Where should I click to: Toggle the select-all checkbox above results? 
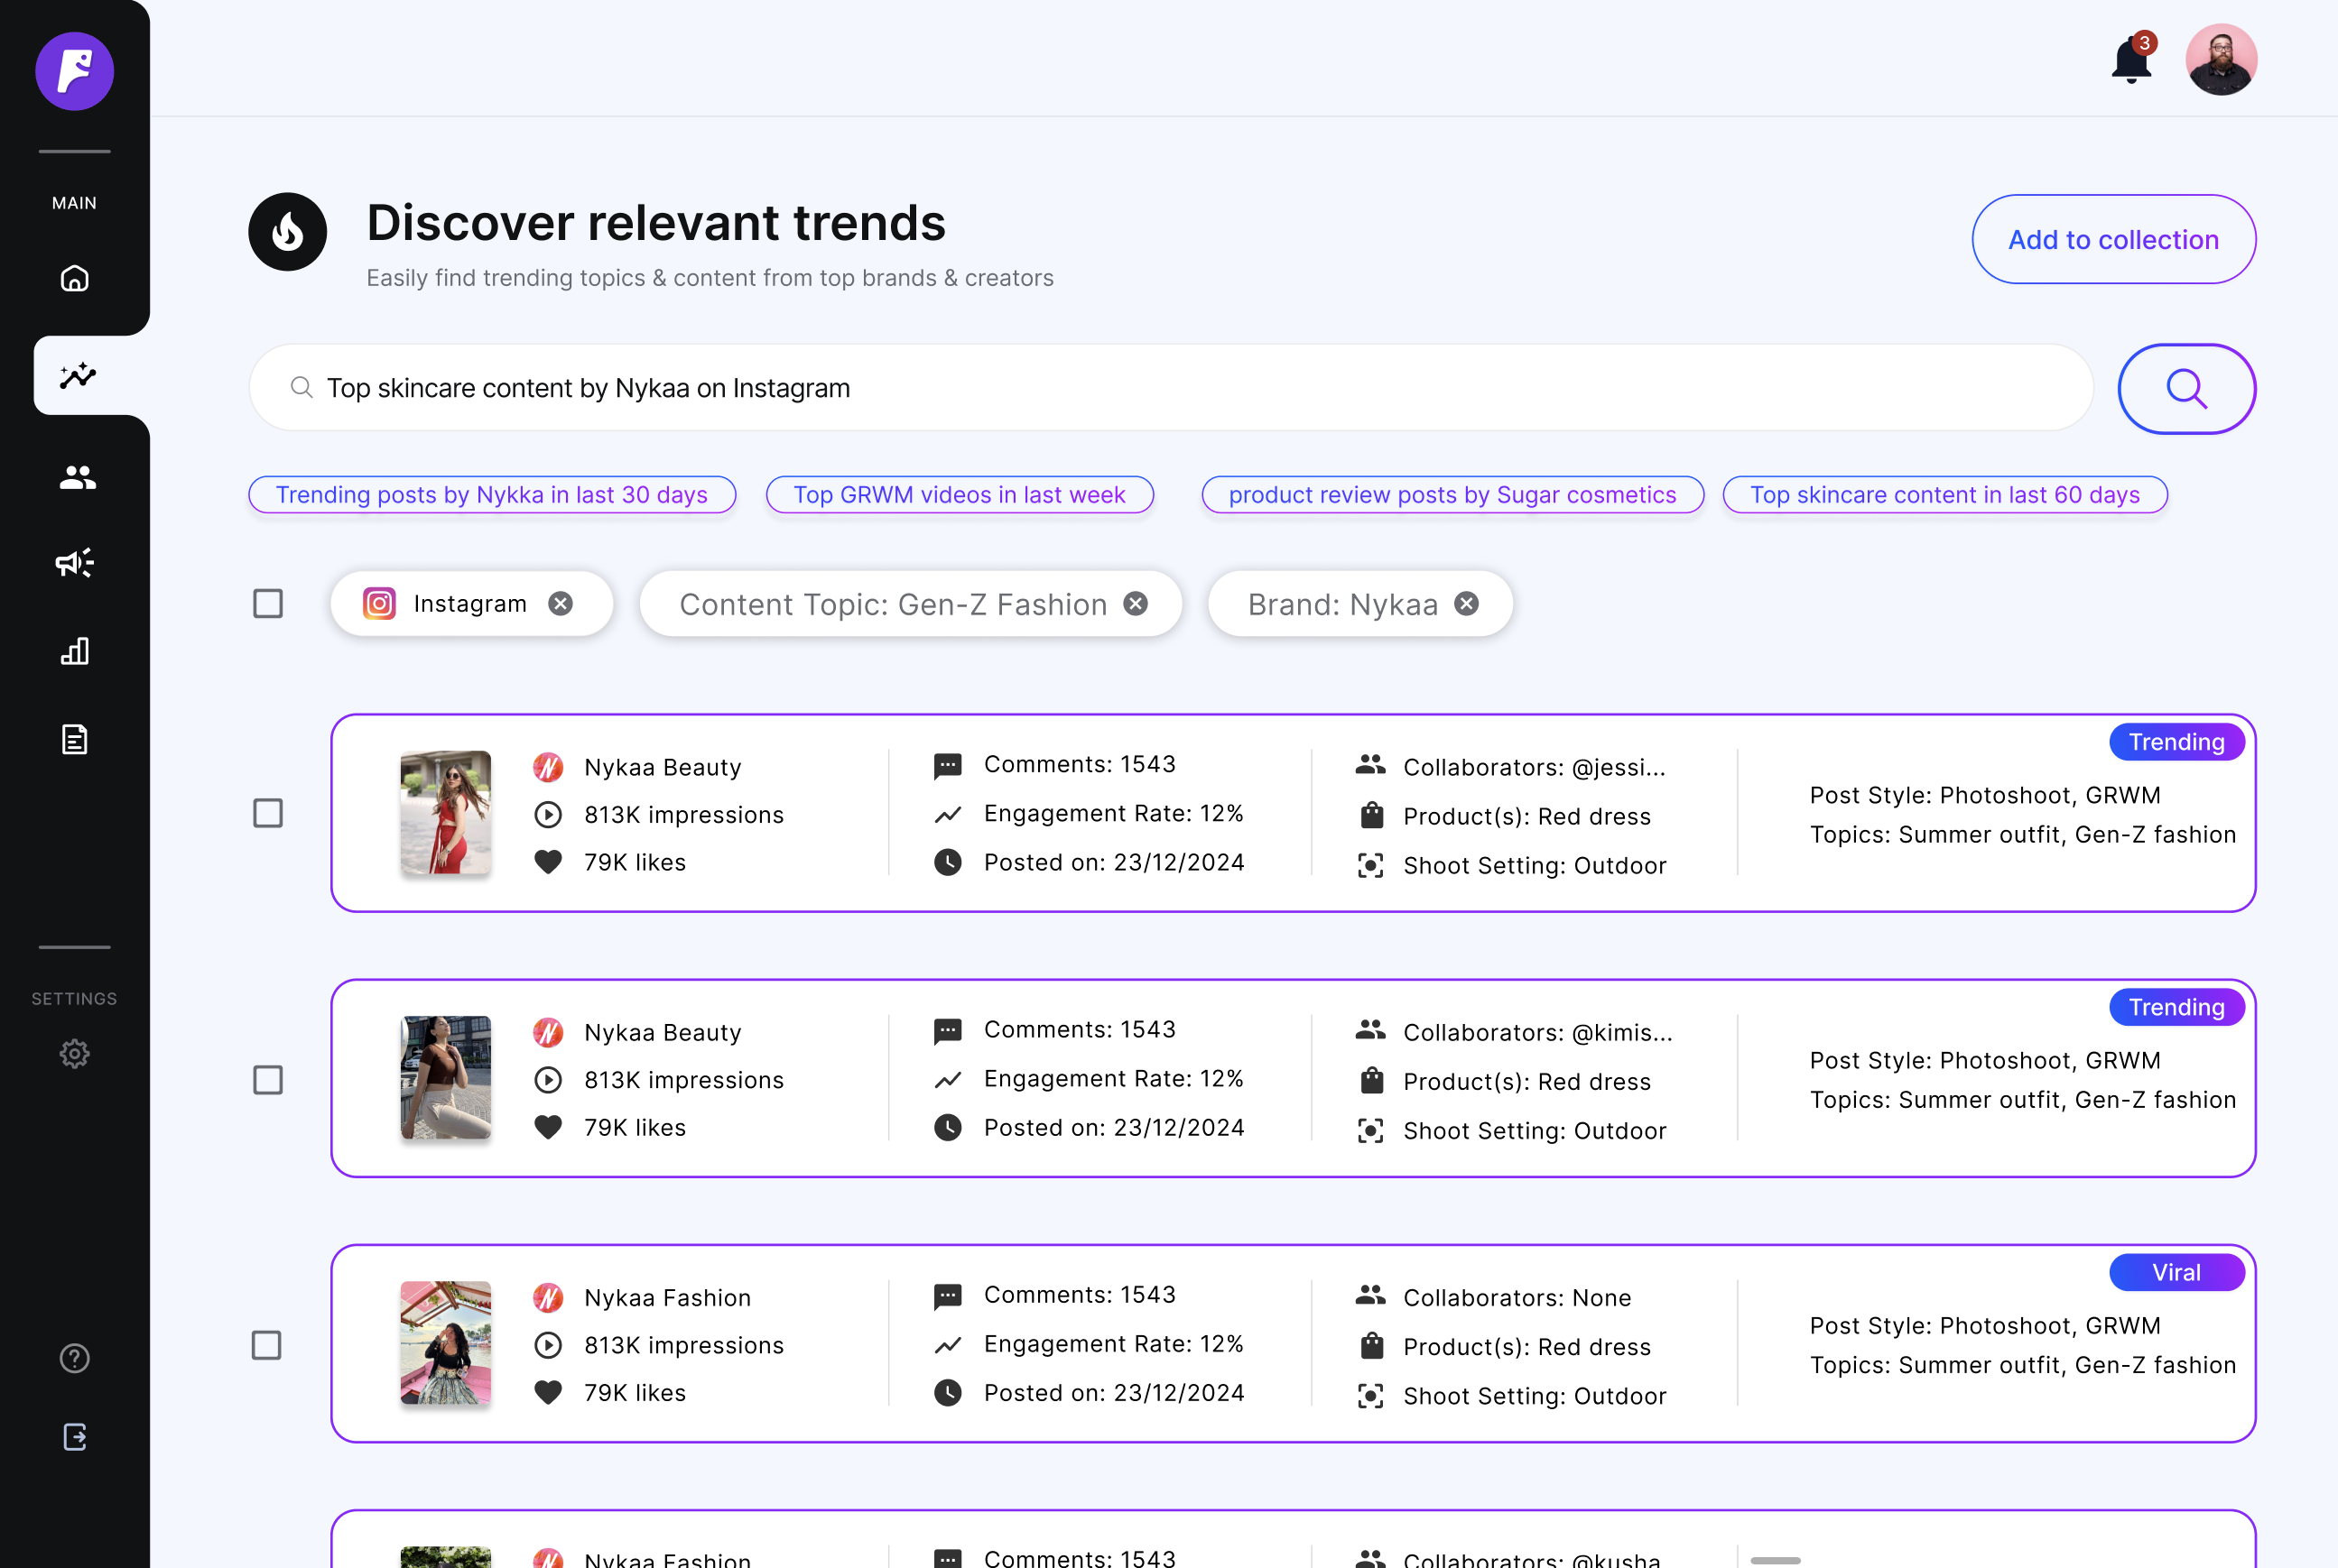(267, 603)
